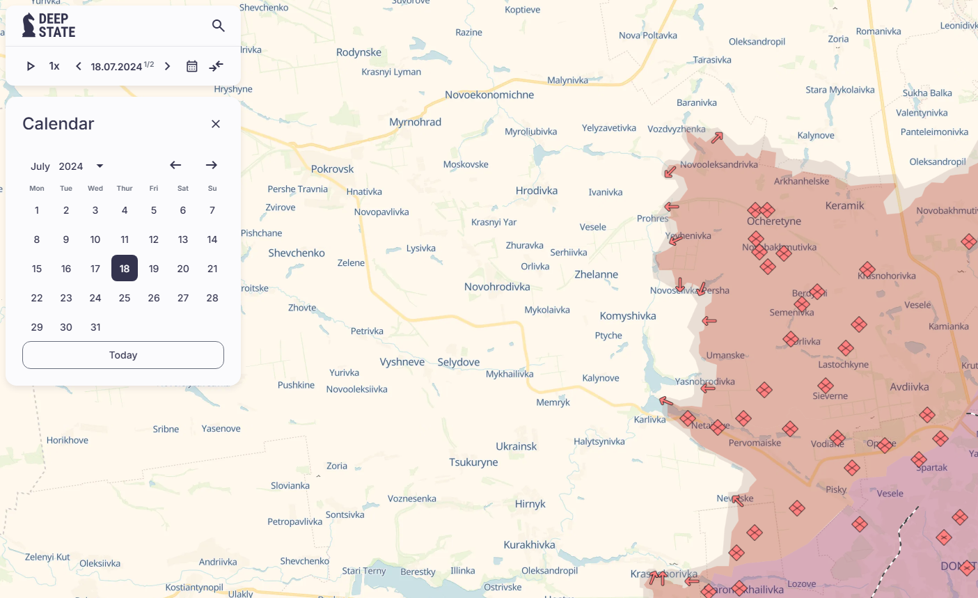Click the Selydove town label

(459, 362)
